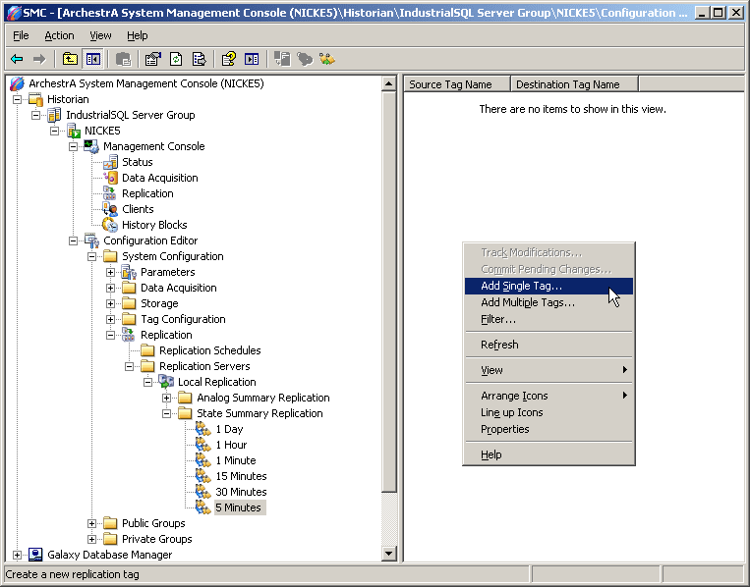Image resolution: width=750 pixels, height=587 pixels.
Task: Click the tree pane scroll up arrow
Action: coord(389,84)
